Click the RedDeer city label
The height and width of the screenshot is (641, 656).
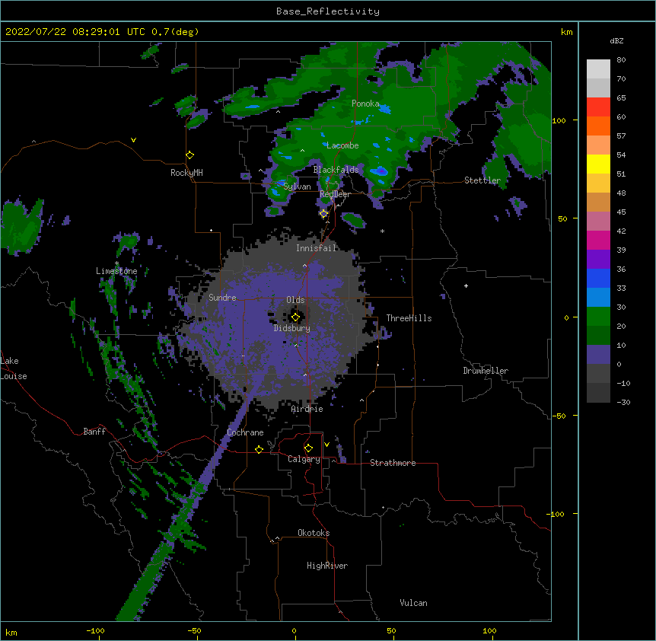335,194
